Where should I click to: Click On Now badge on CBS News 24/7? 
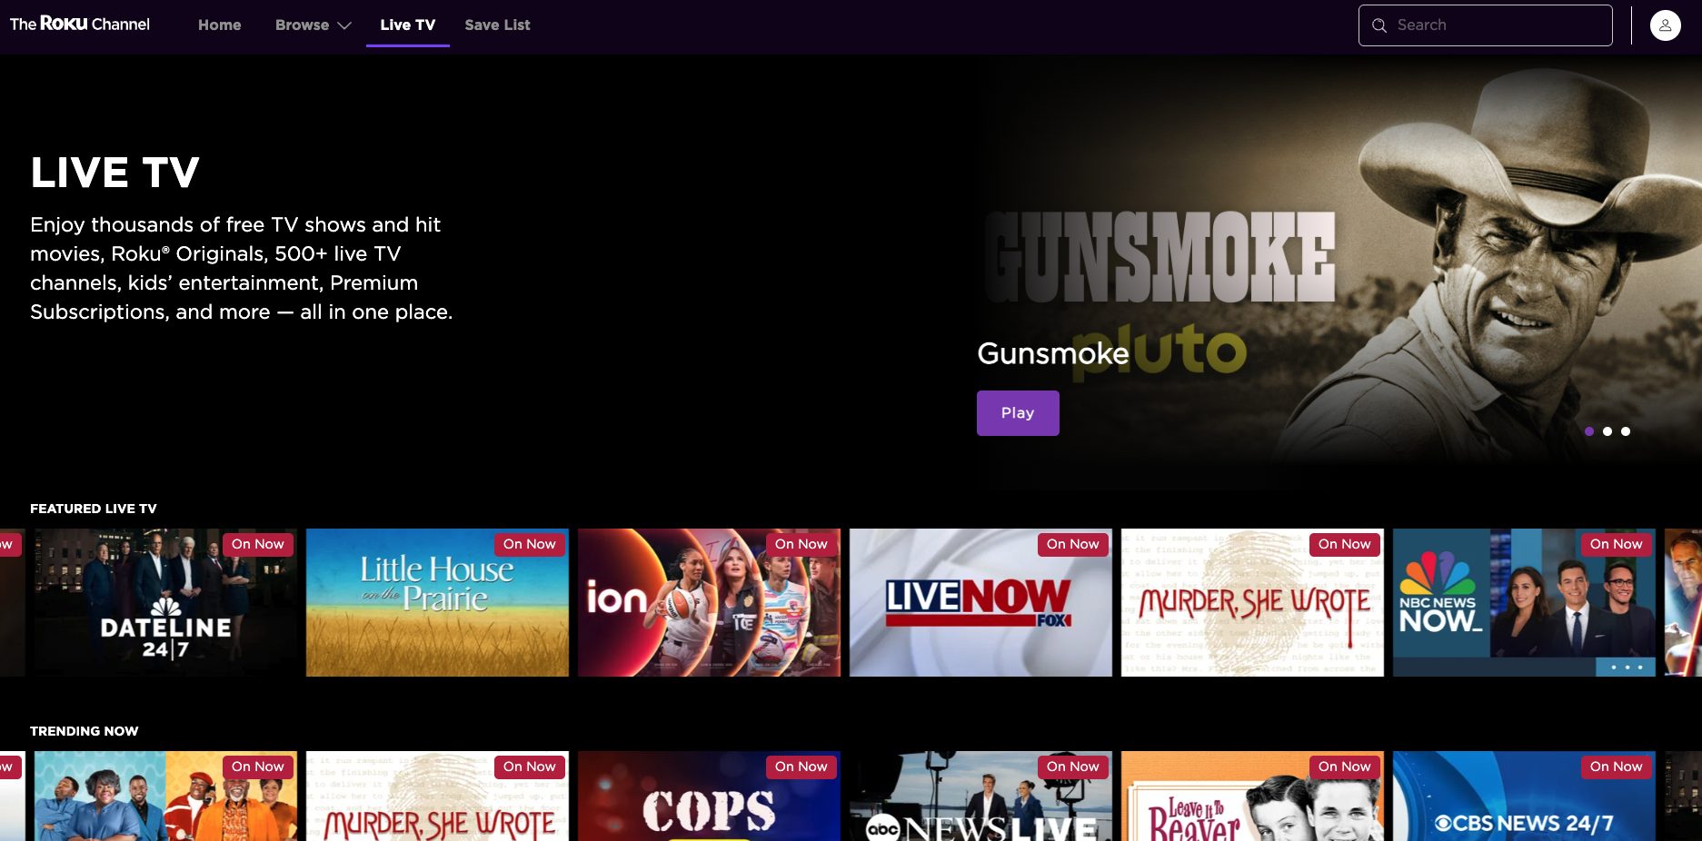pyautogui.click(x=1617, y=767)
